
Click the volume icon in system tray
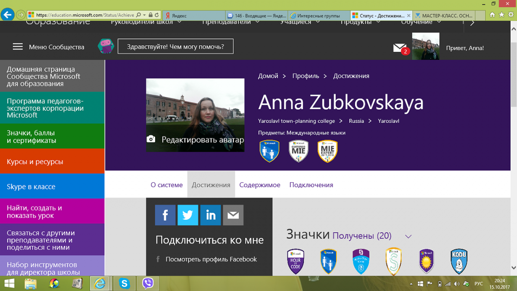point(458,284)
